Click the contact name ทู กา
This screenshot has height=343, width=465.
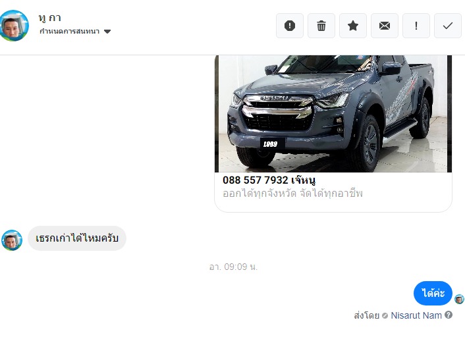pos(50,18)
